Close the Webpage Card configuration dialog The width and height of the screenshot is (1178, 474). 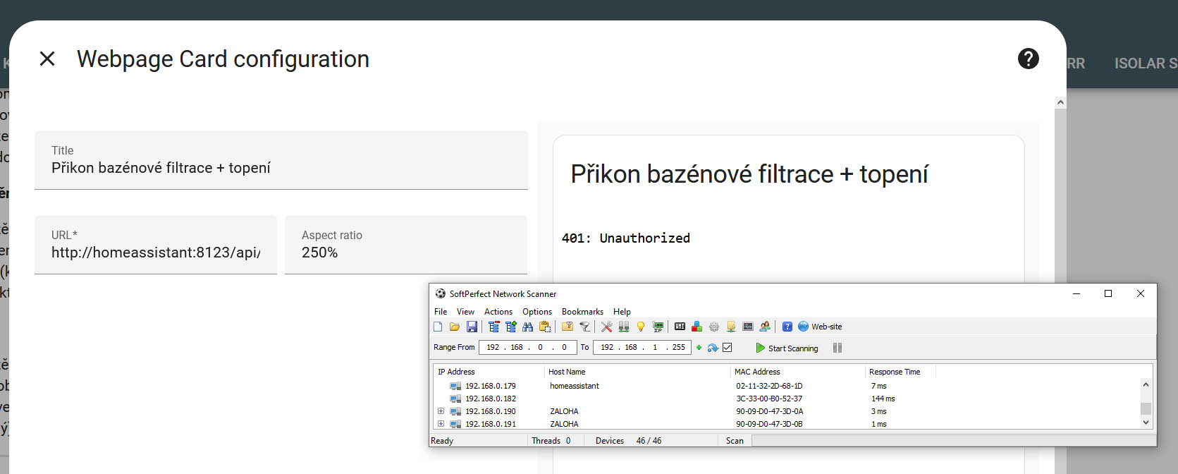click(x=47, y=59)
